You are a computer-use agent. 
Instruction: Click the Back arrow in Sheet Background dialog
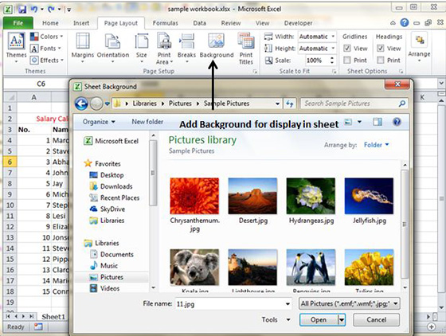[81, 104]
